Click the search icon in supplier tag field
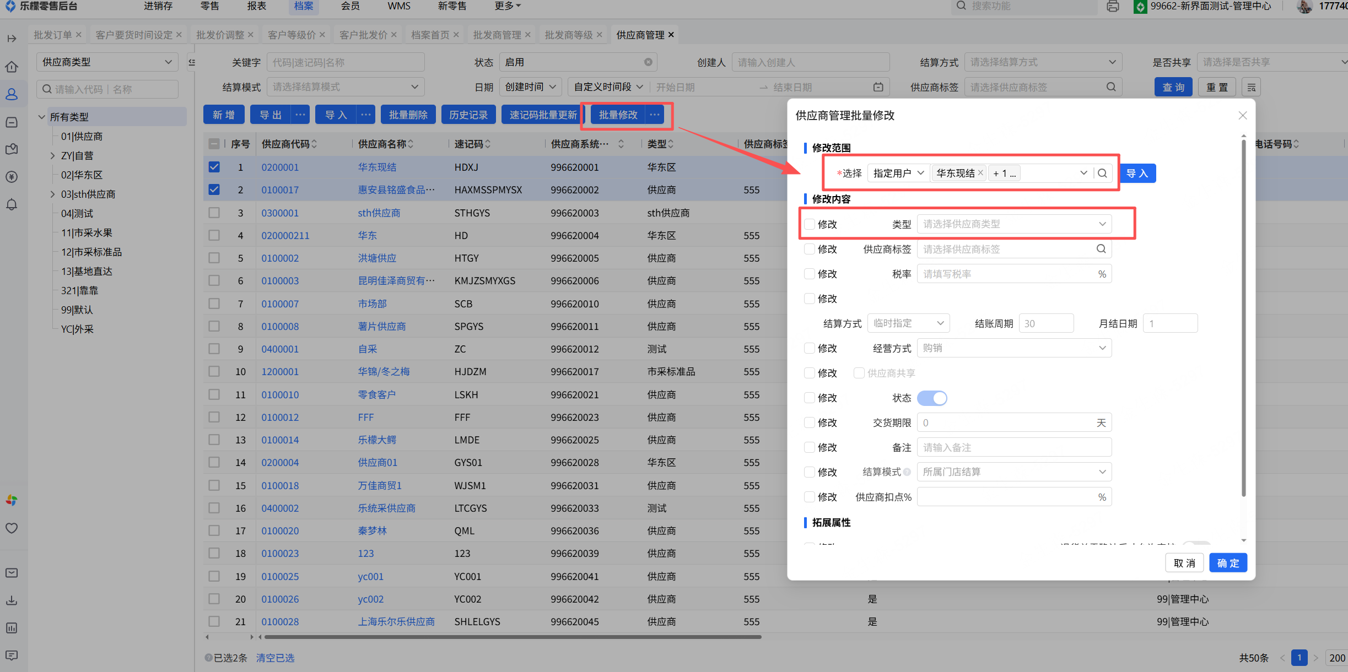Screen dimensions: 1348x672 coord(1111,87)
